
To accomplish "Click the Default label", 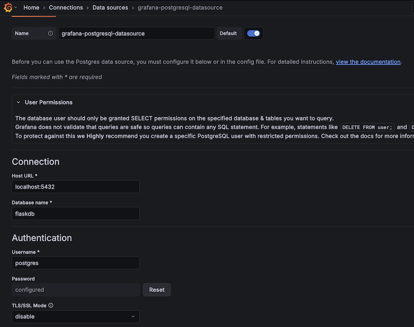I will 228,33.
